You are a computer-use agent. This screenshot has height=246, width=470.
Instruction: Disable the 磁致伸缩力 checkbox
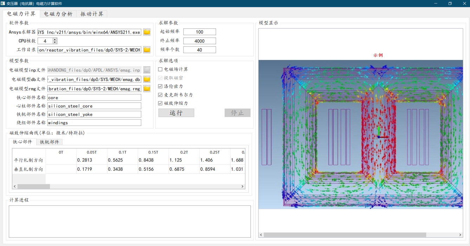point(161,103)
